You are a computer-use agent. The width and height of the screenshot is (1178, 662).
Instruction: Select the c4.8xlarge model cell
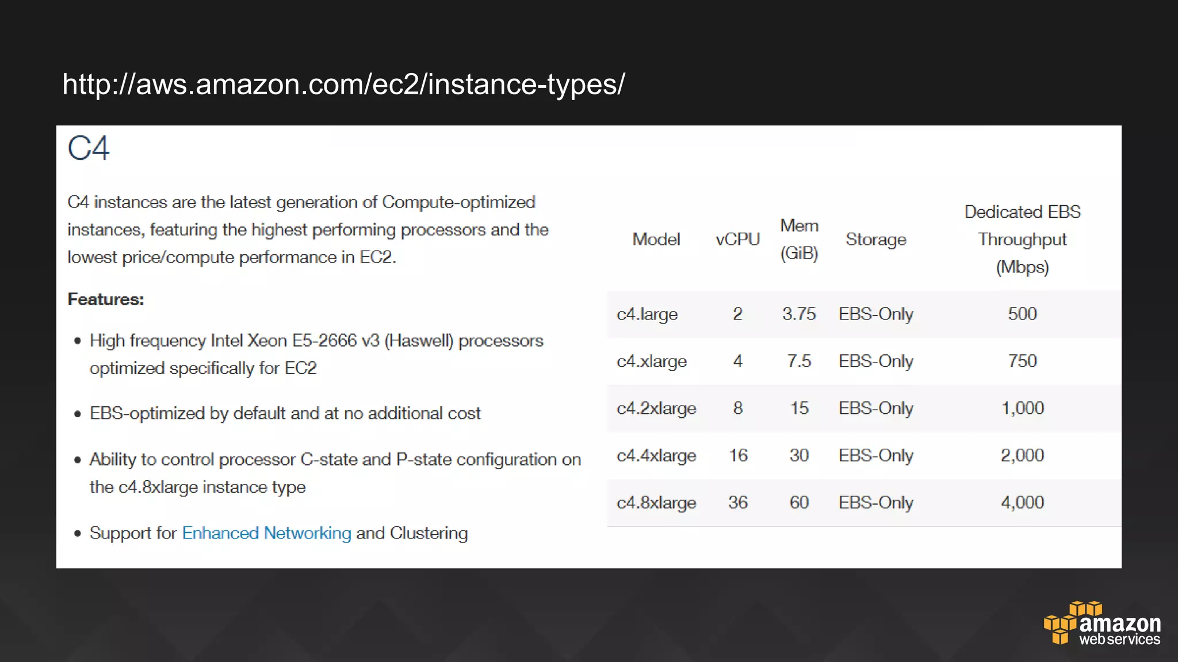click(x=656, y=503)
